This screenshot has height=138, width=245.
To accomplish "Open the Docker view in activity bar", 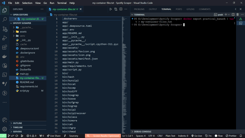I will click(4, 56).
